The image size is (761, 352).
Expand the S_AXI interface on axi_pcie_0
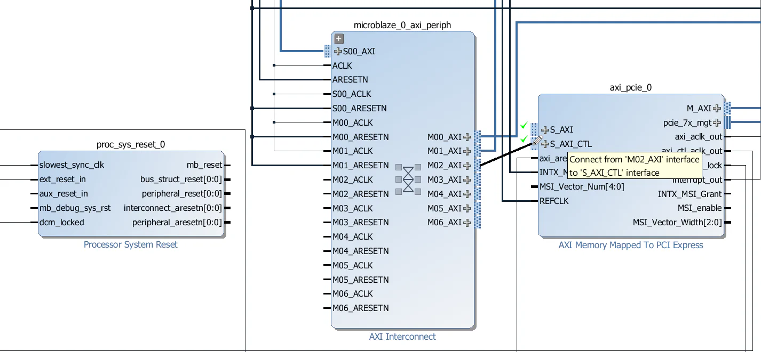coord(544,129)
